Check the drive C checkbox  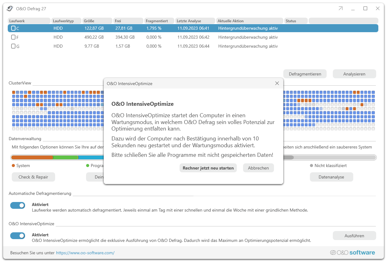point(13,28)
